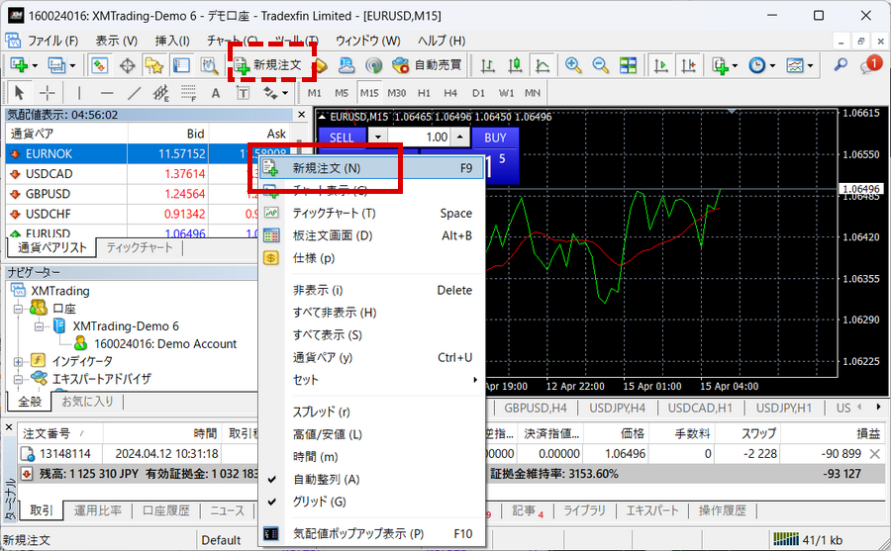Switch to M1 timeframe
Viewport: 891px width, 551px height.
point(314,93)
